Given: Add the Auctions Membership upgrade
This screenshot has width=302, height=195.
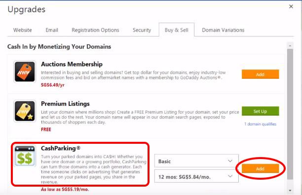Looking at the screenshot, I should pyautogui.click(x=260, y=74).
